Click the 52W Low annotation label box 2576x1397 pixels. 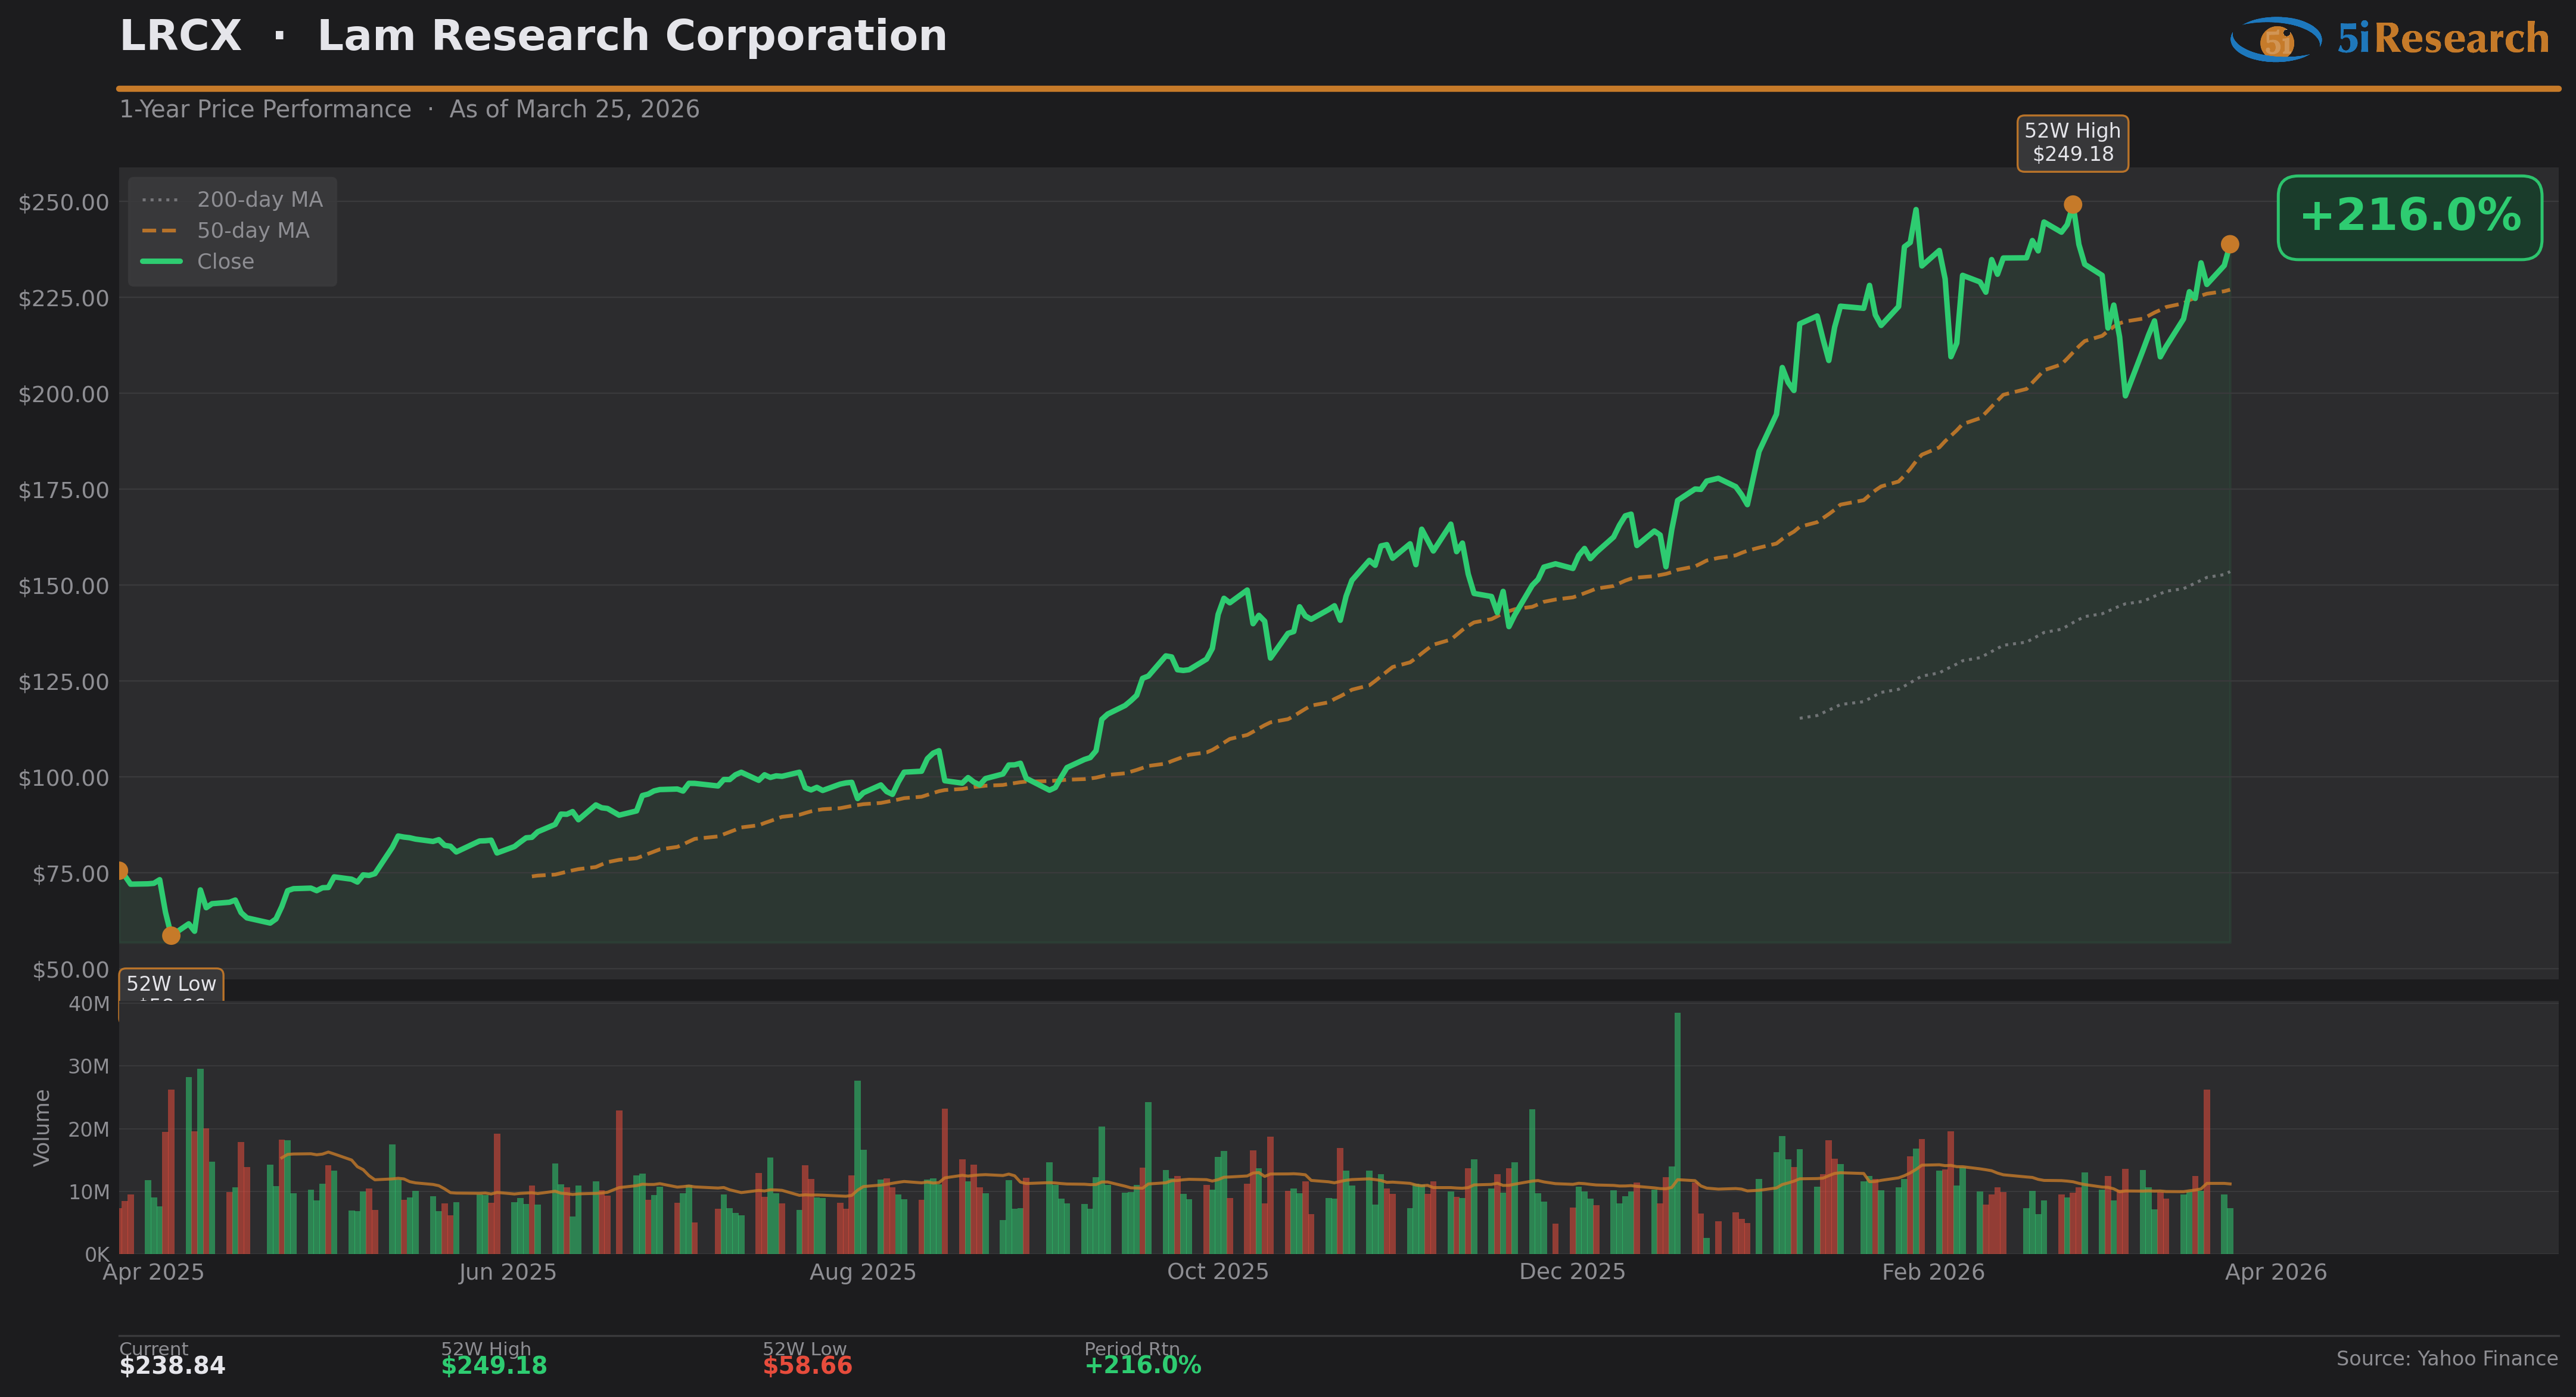click(x=171, y=985)
